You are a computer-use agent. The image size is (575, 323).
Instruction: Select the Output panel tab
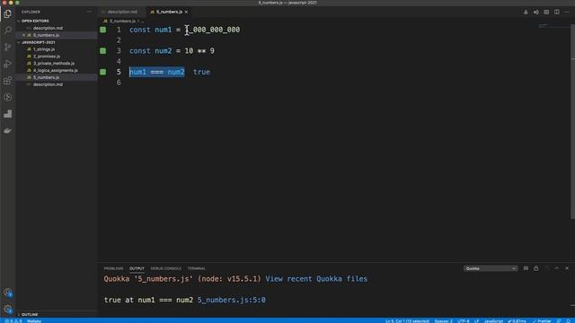pyautogui.click(x=137, y=268)
